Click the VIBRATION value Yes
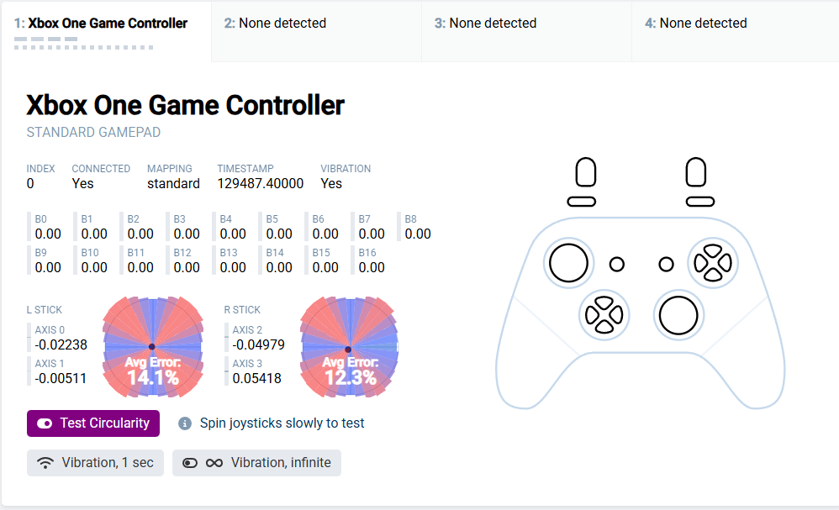 (x=331, y=183)
